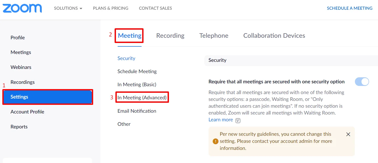Toggle the require security option switch
This screenshot has width=378, height=163.
[362, 82]
